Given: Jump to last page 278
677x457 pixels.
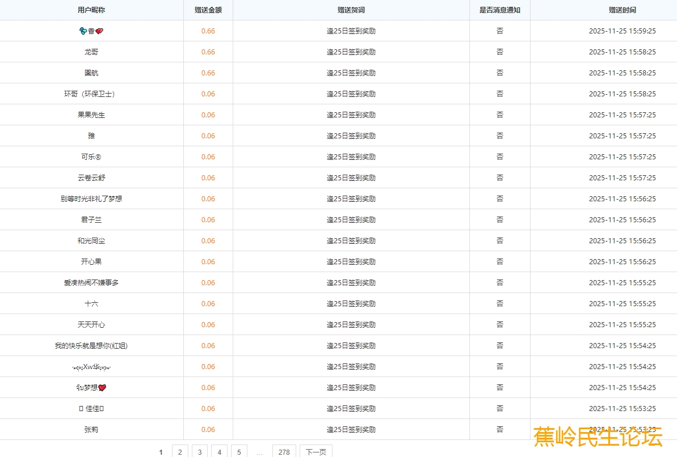Looking at the screenshot, I should pyautogui.click(x=284, y=452).
